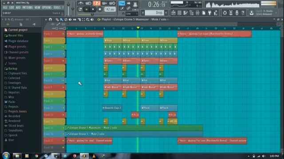
Task: Select the playlist select tool
Action: pyautogui.click(x=83, y=19)
